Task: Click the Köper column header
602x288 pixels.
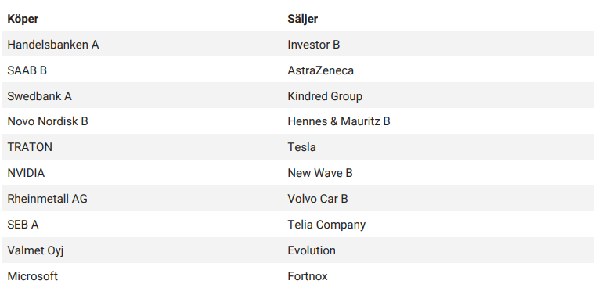Action: coord(23,19)
